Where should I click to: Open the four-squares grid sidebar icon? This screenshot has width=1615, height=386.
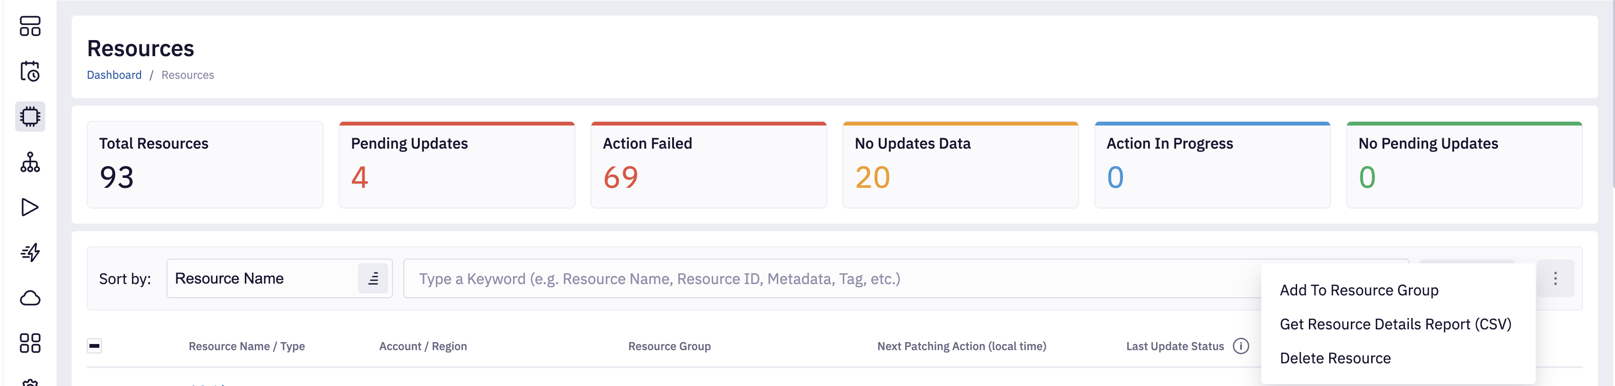pyautogui.click(x=29, y=343)
